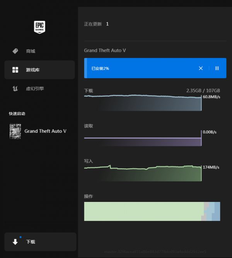The height and width of the screenshot is (258, 232).
Task: Launch Grand Theft Auto V from 快速启动
Action: coord(45,131)
